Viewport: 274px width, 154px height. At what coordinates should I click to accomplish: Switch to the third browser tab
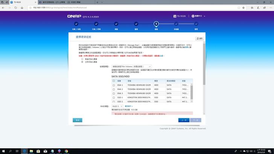tap(81, 2)
